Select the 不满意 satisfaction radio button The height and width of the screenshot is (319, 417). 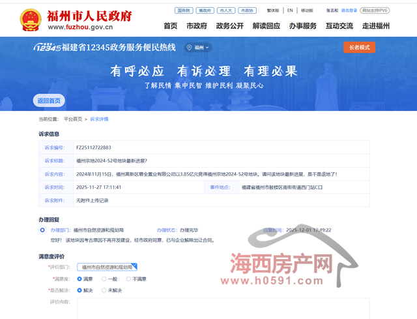pyautogui.click(x=128, y=279)
